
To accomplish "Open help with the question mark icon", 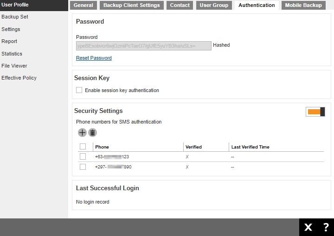I will 326,227.
